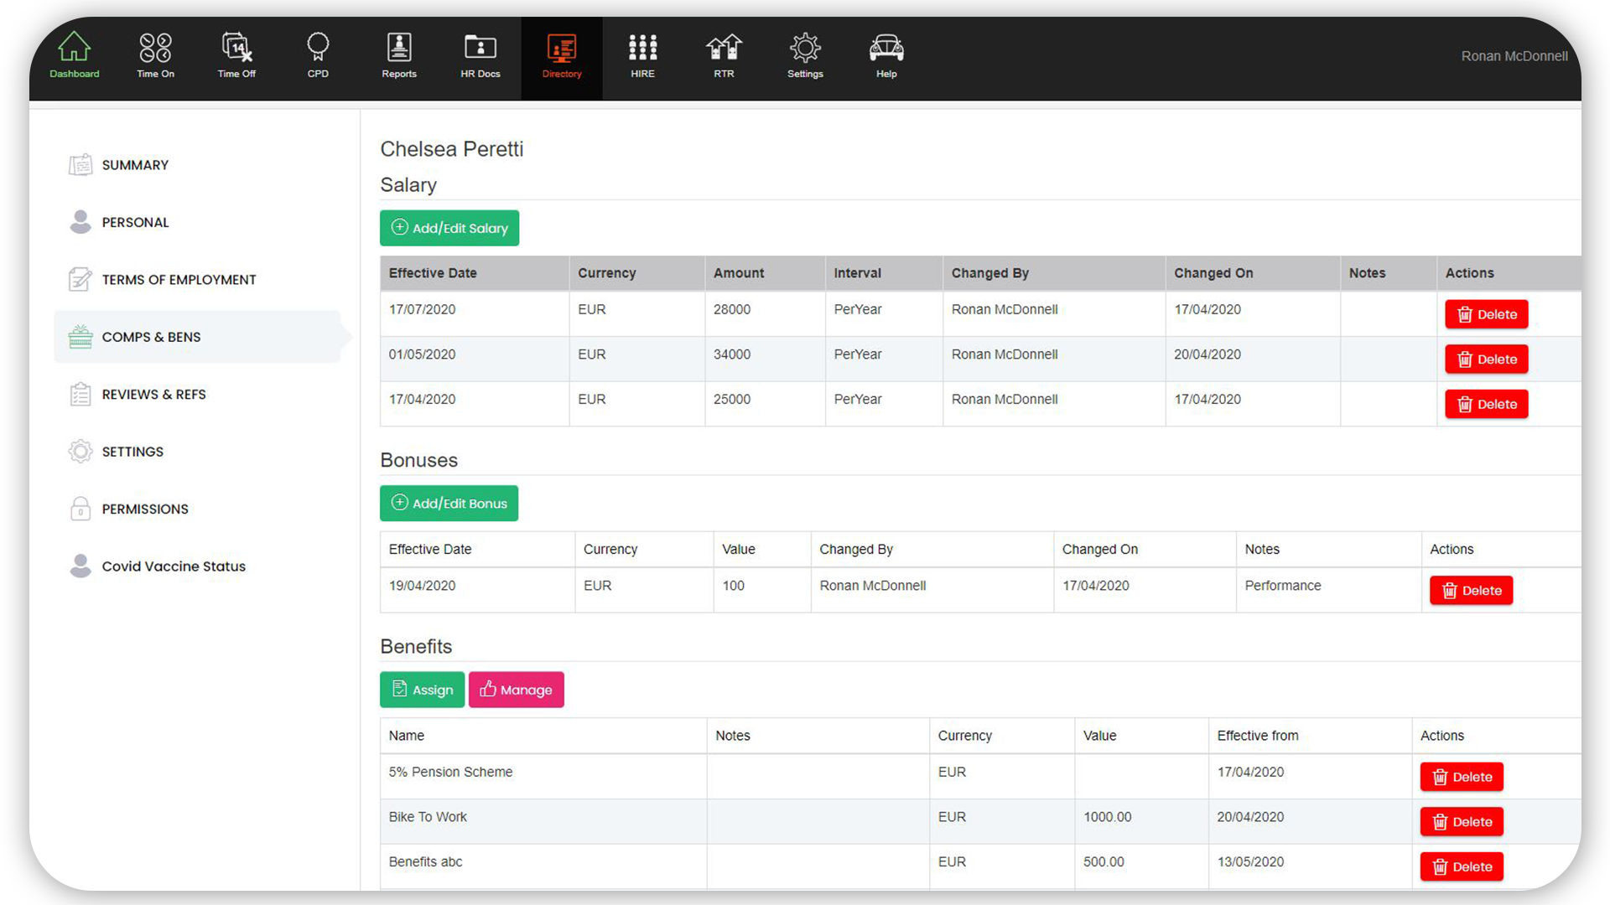Go to PERMISSIONS section

(145, 509)
